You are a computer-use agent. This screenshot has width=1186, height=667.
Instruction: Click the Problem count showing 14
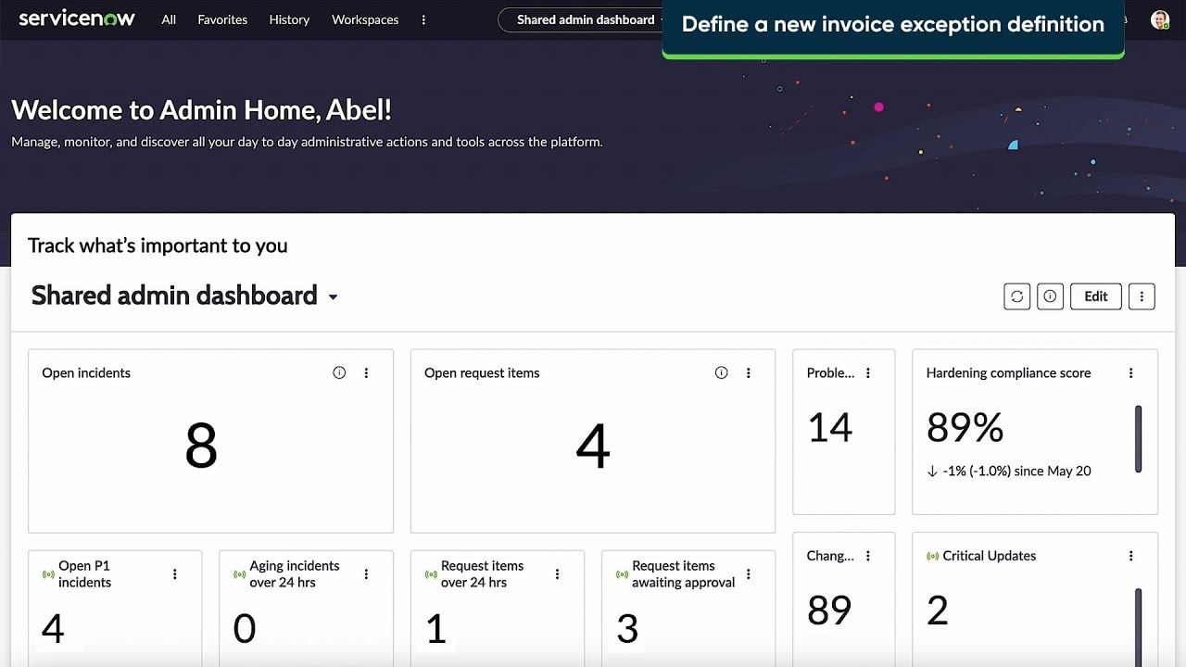[x=831, y=427]
